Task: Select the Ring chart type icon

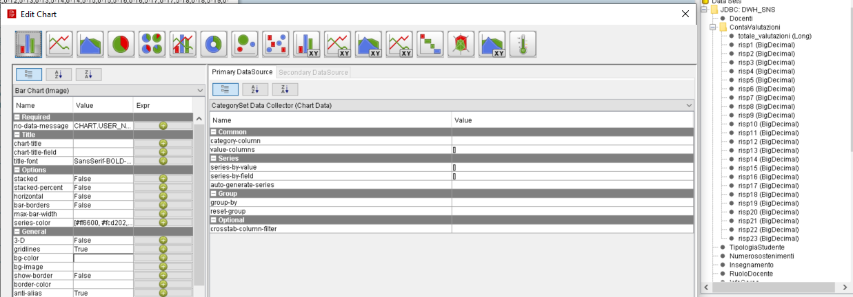Action: 214,43
